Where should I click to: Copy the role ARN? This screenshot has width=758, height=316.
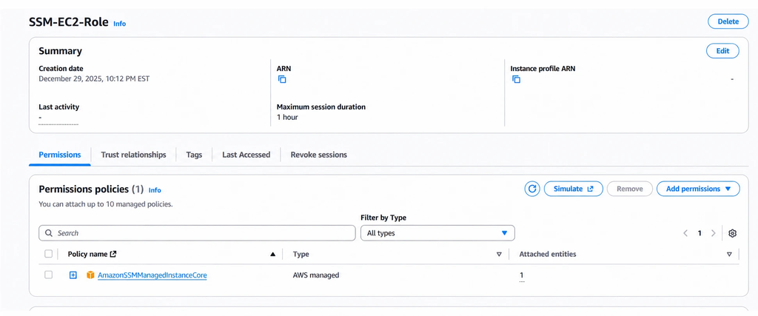point(282,79)
